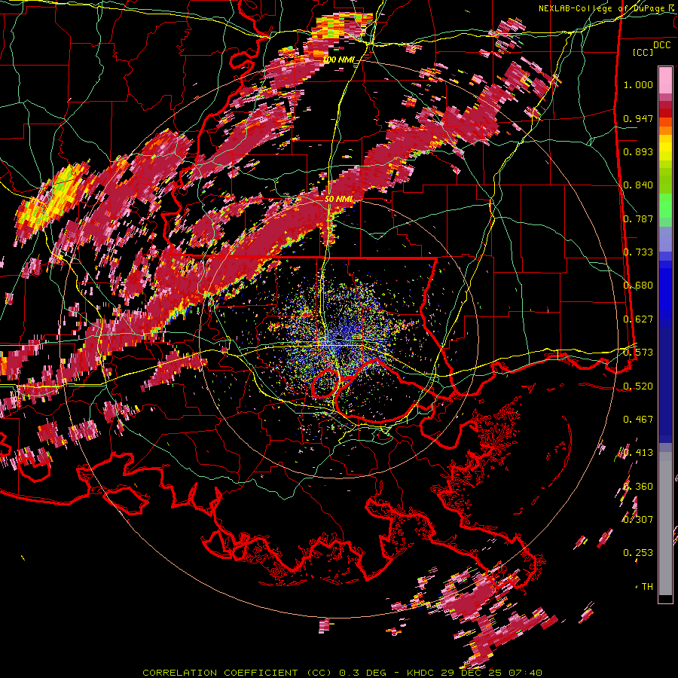The image size is (678, 678).
Task: Click the 0.627 legend value
Action: pyautogui.click(x=638, y=319)
